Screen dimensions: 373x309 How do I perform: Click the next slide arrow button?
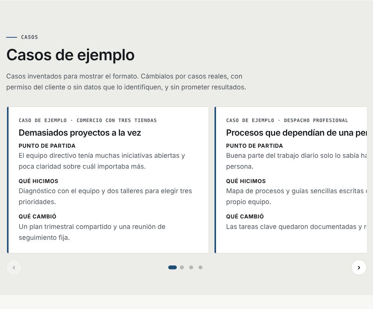click(x=359, y=267)
